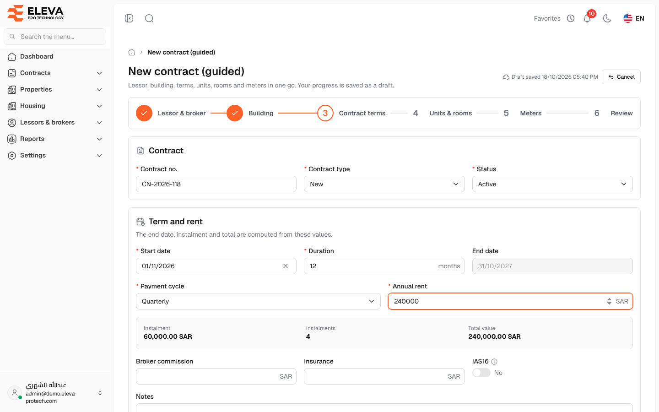
Task: Expand the Settings menu chevron
Action: (99, 155)
